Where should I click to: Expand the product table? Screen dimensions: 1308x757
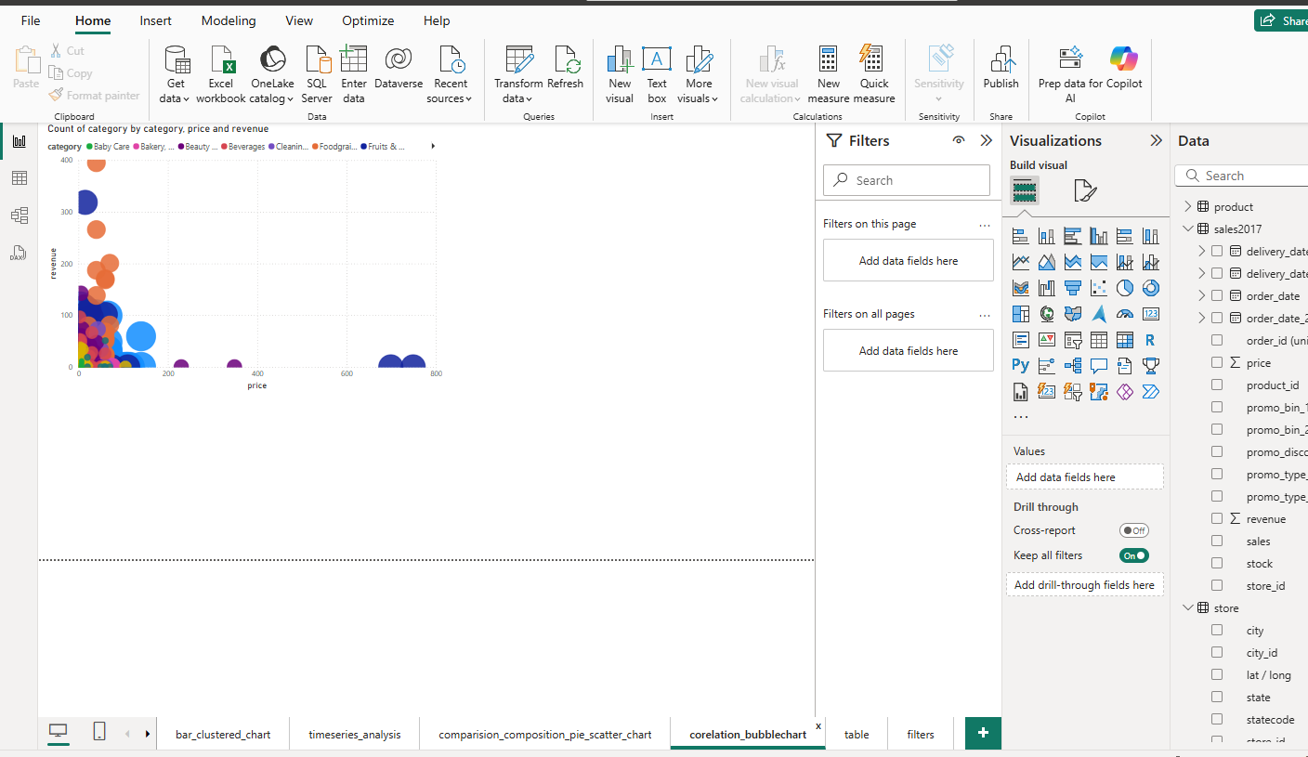[x=1187, y=206]
